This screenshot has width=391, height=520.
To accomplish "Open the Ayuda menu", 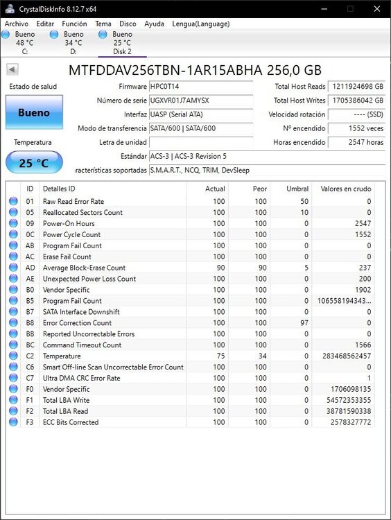I will pyautogui.click(x=154, y=24).
